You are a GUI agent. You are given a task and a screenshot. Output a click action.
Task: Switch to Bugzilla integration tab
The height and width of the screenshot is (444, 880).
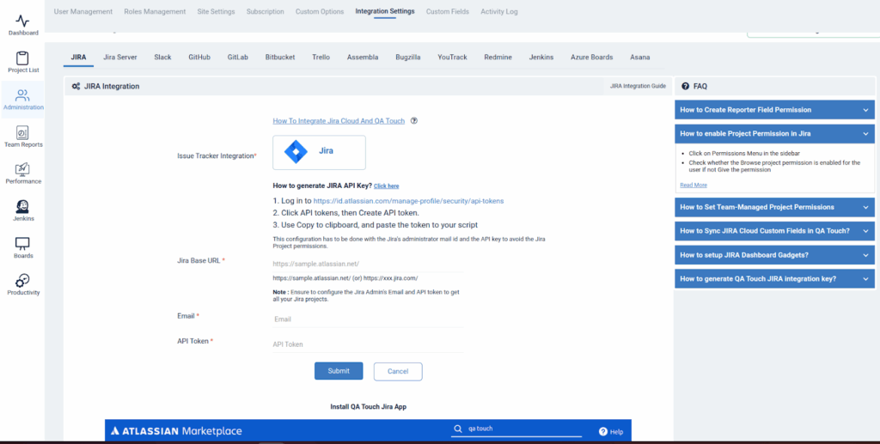point(408,58)
